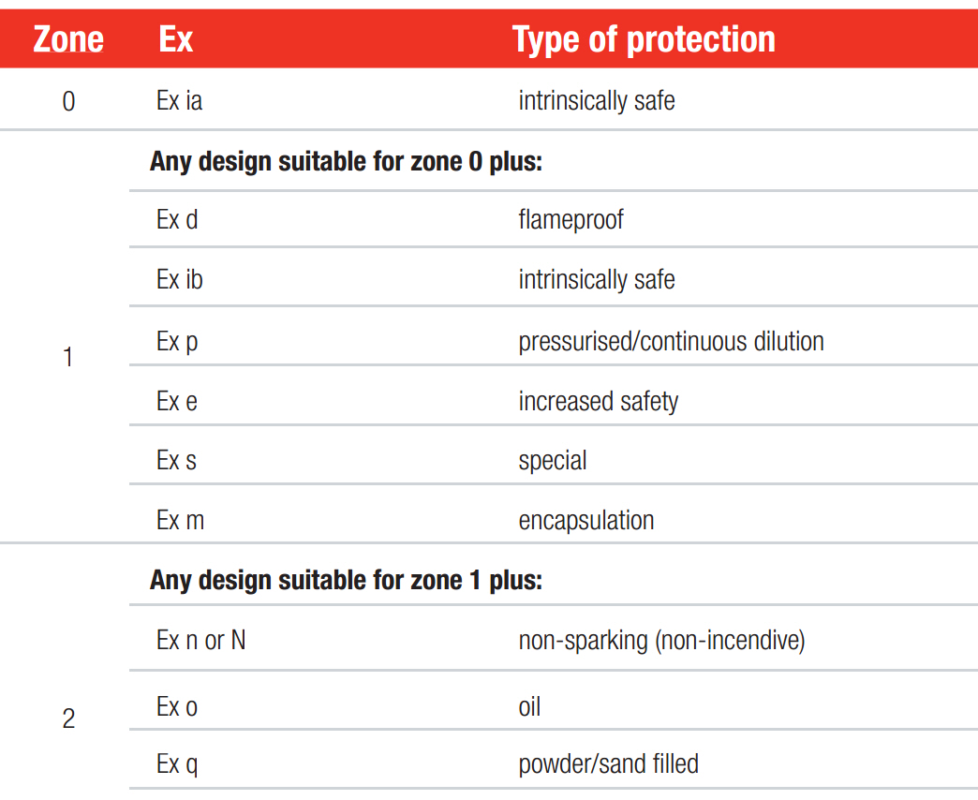Image resolution: width=978 pixels, height=800 pixels.
Task: Select the "special" protection cell
Action: (x=553, y=462)
